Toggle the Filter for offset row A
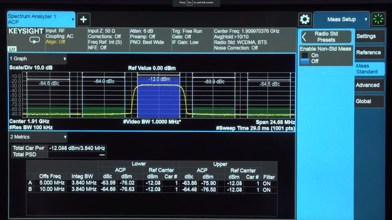The image size is (392, 220). tap(266, 183)
